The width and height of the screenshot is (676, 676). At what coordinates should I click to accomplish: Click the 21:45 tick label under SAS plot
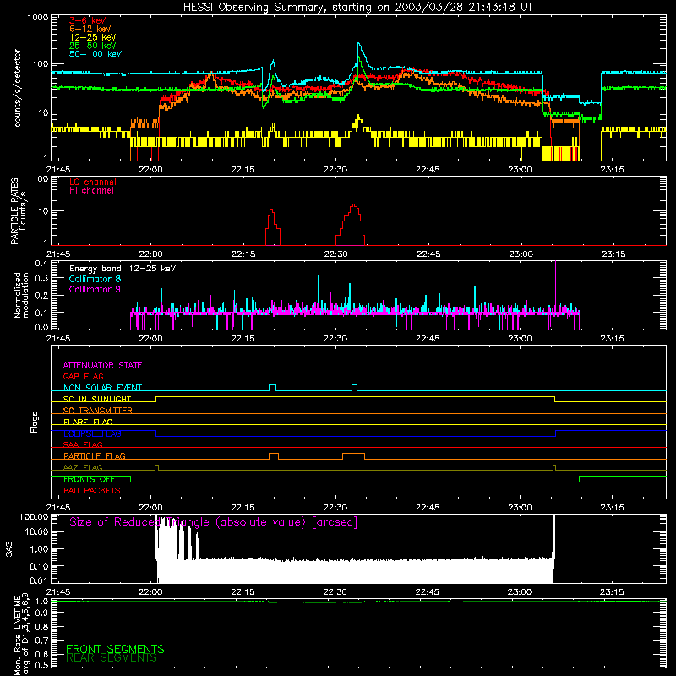click(x=58, y=592)
